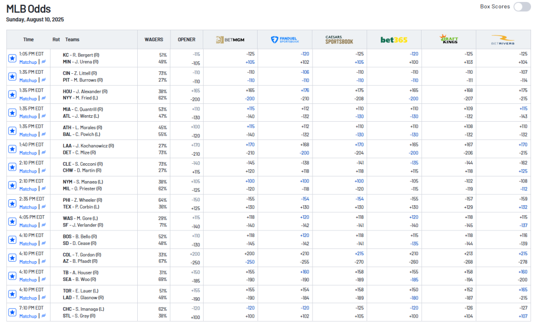View Matchup for the BOS vs SD game
The width and height of the screenshot is (535, 323).
click(x=28, y=243)
